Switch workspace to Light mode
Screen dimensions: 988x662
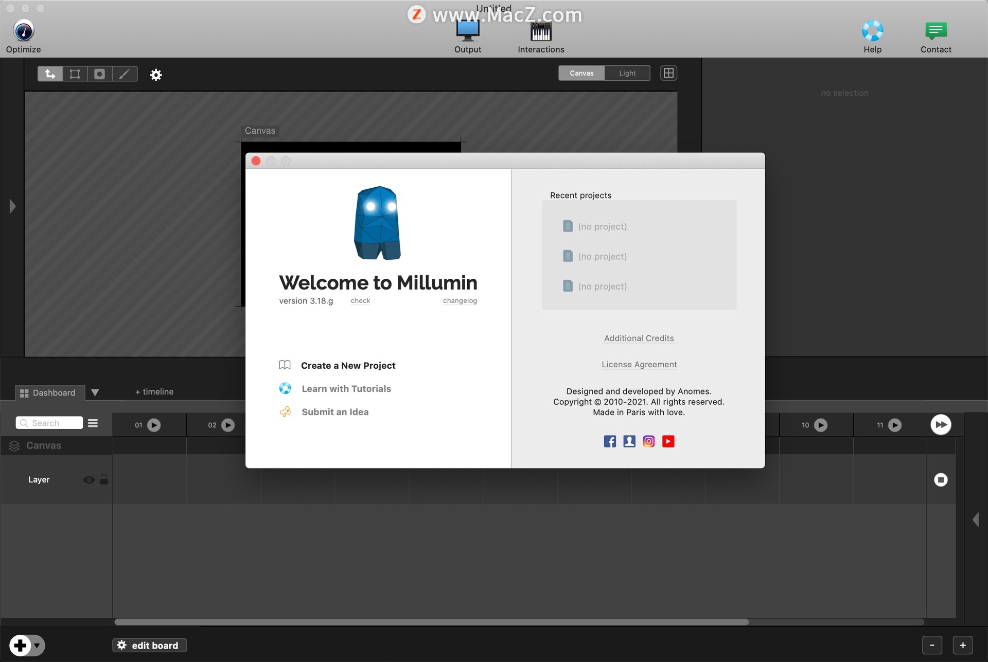point(627,73)
